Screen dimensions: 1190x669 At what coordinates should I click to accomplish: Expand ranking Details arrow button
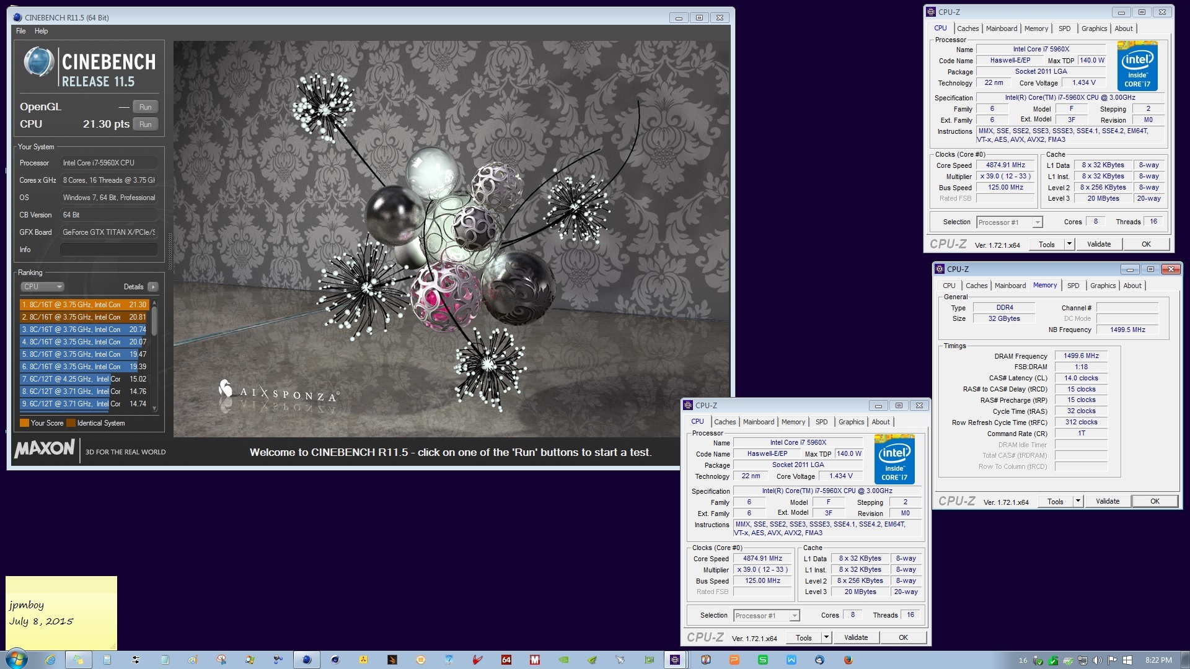153,287
